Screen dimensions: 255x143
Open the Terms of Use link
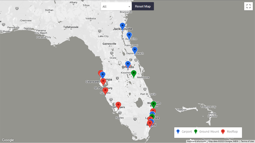pyautogui.click(x=247, y=141)
